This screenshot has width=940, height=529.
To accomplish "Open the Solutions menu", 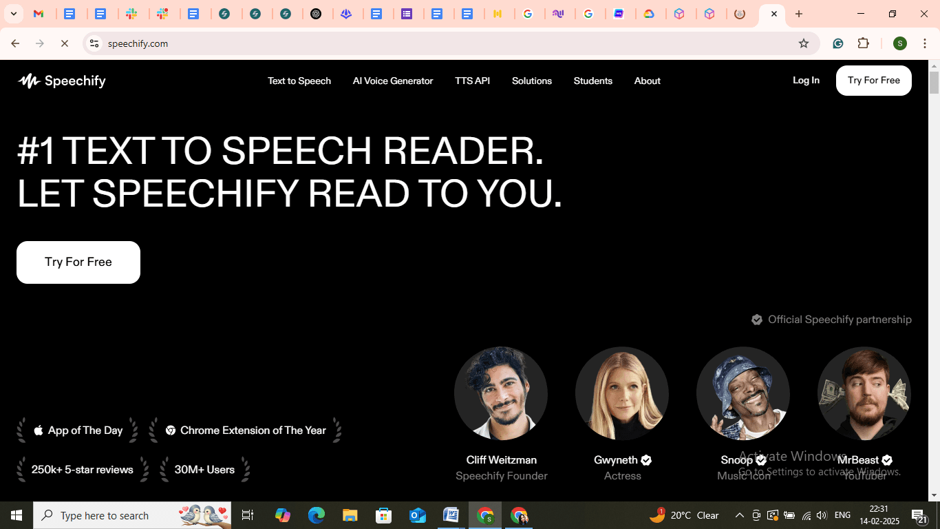I will (x=532, y=81).
